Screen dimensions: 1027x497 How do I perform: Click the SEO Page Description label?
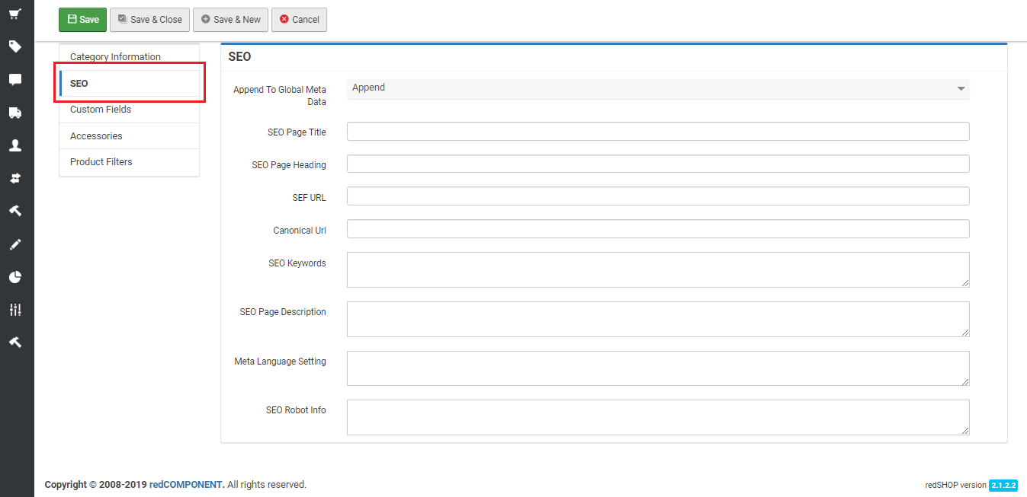[x=283, y=312]
